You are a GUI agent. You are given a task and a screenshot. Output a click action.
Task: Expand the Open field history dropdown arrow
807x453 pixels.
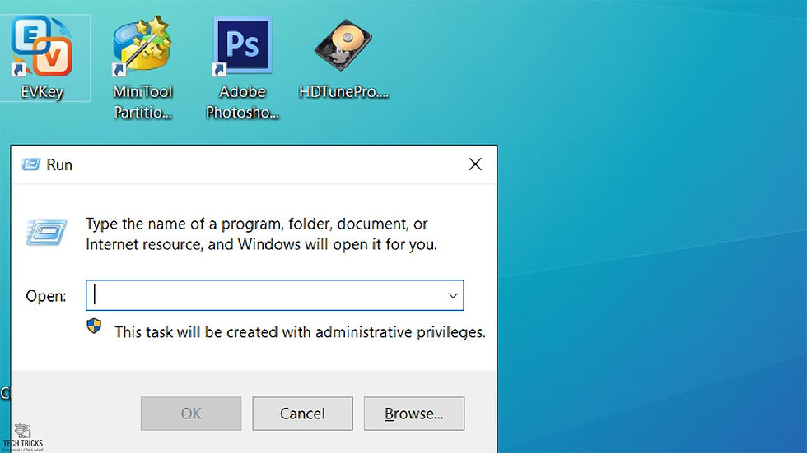click(452, 295)
